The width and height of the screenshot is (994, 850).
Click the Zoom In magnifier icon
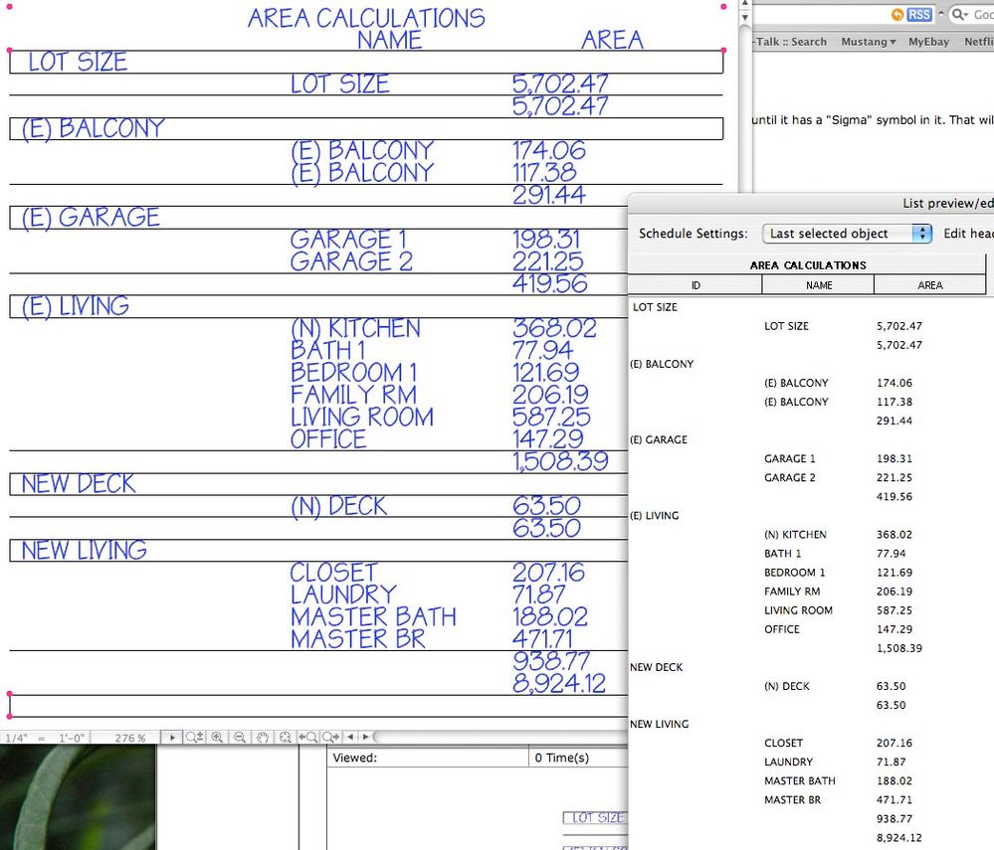pyautogui.click(x=217, y=737)
